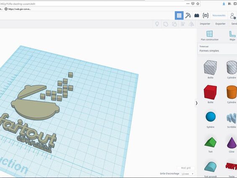Pick the striped hole Cylindre shape
This screenshot has height=178, width=237.
click(x=232, y=68)
